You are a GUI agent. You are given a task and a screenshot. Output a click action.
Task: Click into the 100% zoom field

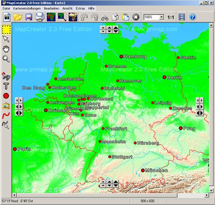coord(151,17)
